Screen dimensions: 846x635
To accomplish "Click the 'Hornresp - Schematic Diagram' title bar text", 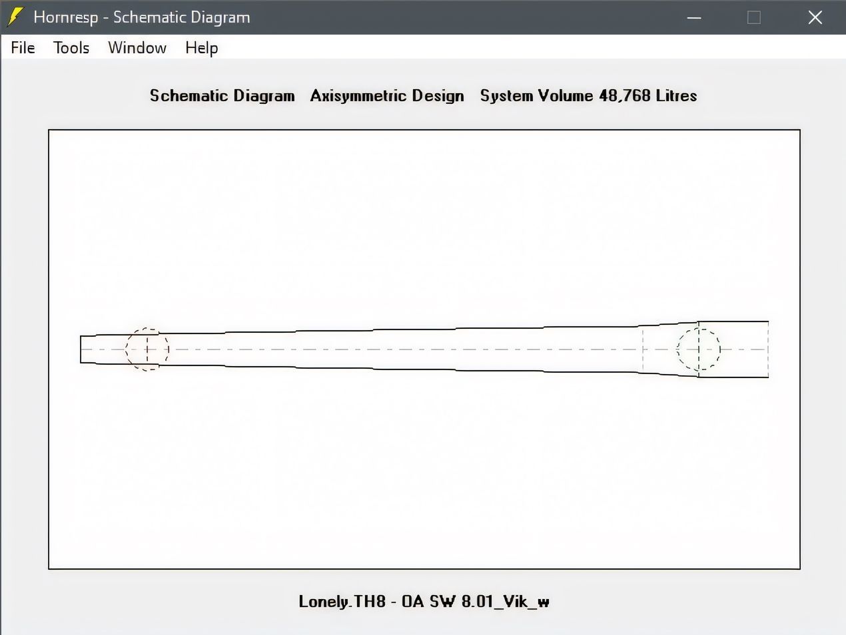I will pos(142,17).
